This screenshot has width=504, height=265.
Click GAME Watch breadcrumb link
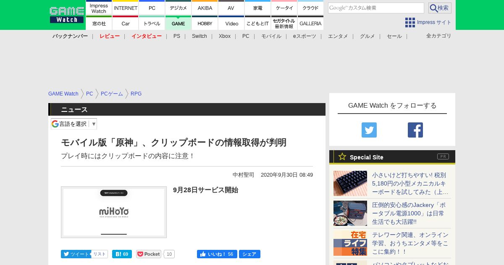point(63,94)
